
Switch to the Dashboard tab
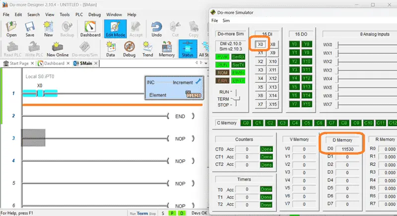pos(54,63)
